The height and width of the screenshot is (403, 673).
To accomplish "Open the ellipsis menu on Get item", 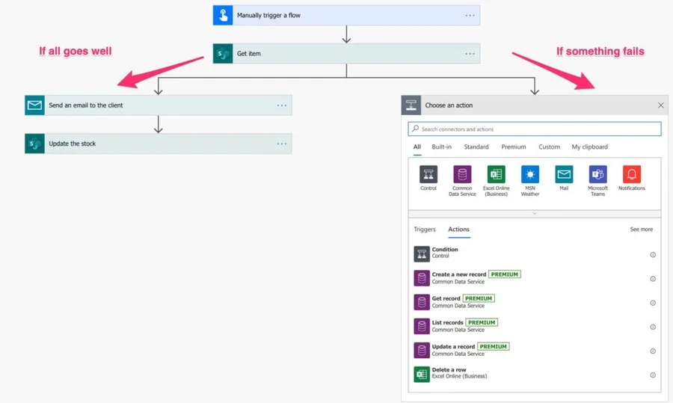I will pyautogui.click(x=470, y=54).
